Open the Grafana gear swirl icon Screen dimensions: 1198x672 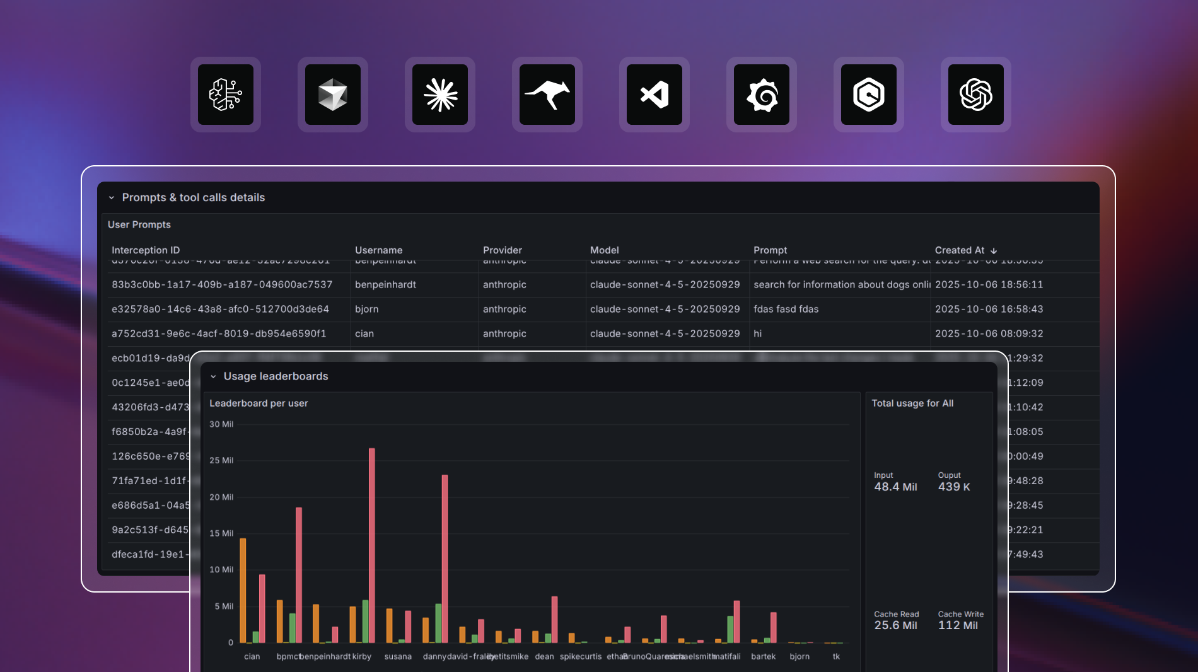(x=762, y=95)
